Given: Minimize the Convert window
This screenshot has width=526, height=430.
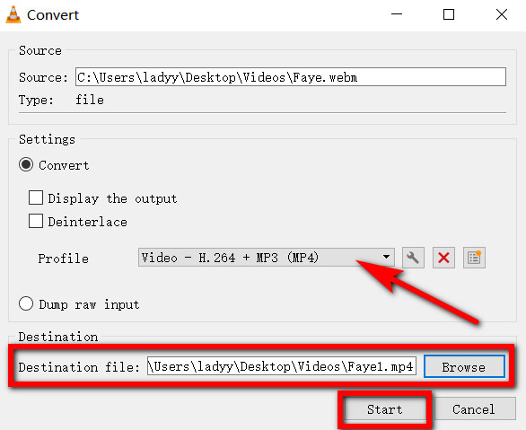Looking at the screenshot, I should tap(397, 14).
